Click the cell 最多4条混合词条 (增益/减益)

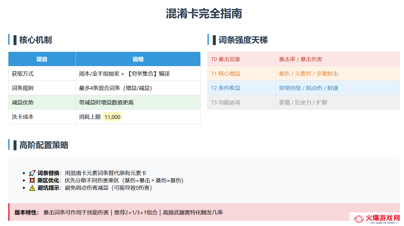click(x=138, y=88)
